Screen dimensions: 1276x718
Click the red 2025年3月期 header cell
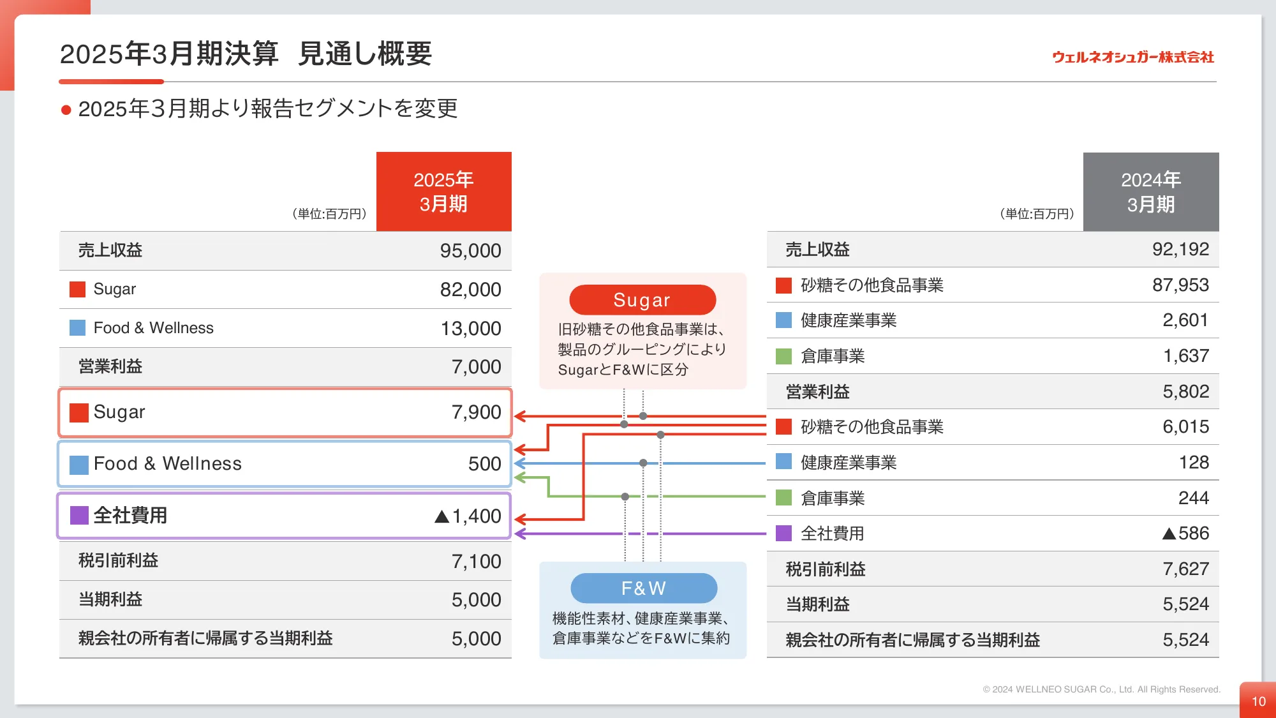(x=444, y=191)
